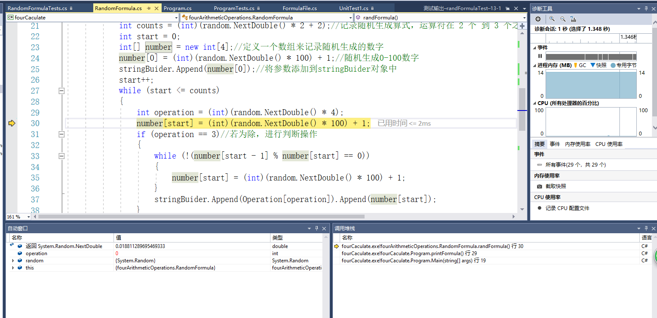Screen dimensions: 657x318
Task: Click the record dot beside 记录 CPU 配置文件
Action: coord(539,208)
